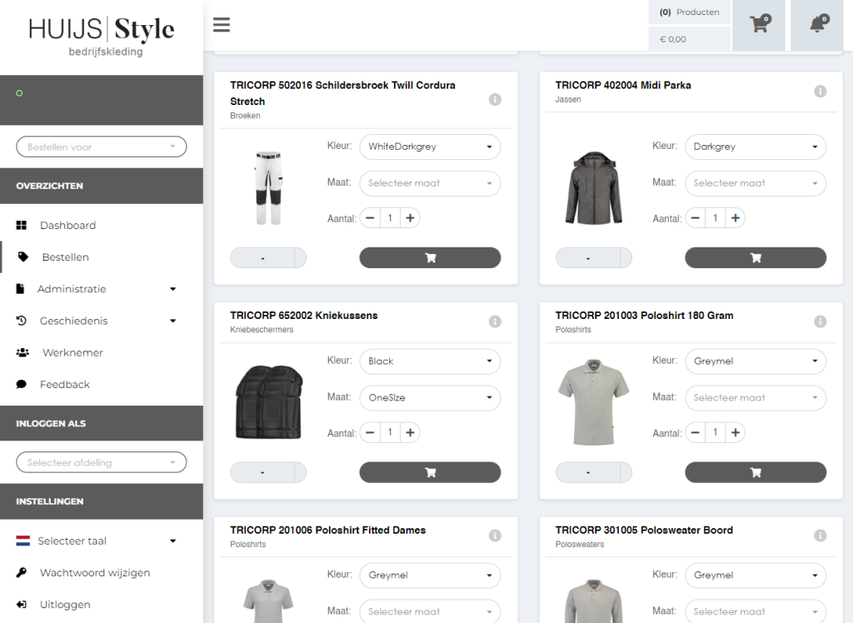Decrease quantity for Schildersbroek Twill Cordura
853x623 pixels.
tap(370, 218)
